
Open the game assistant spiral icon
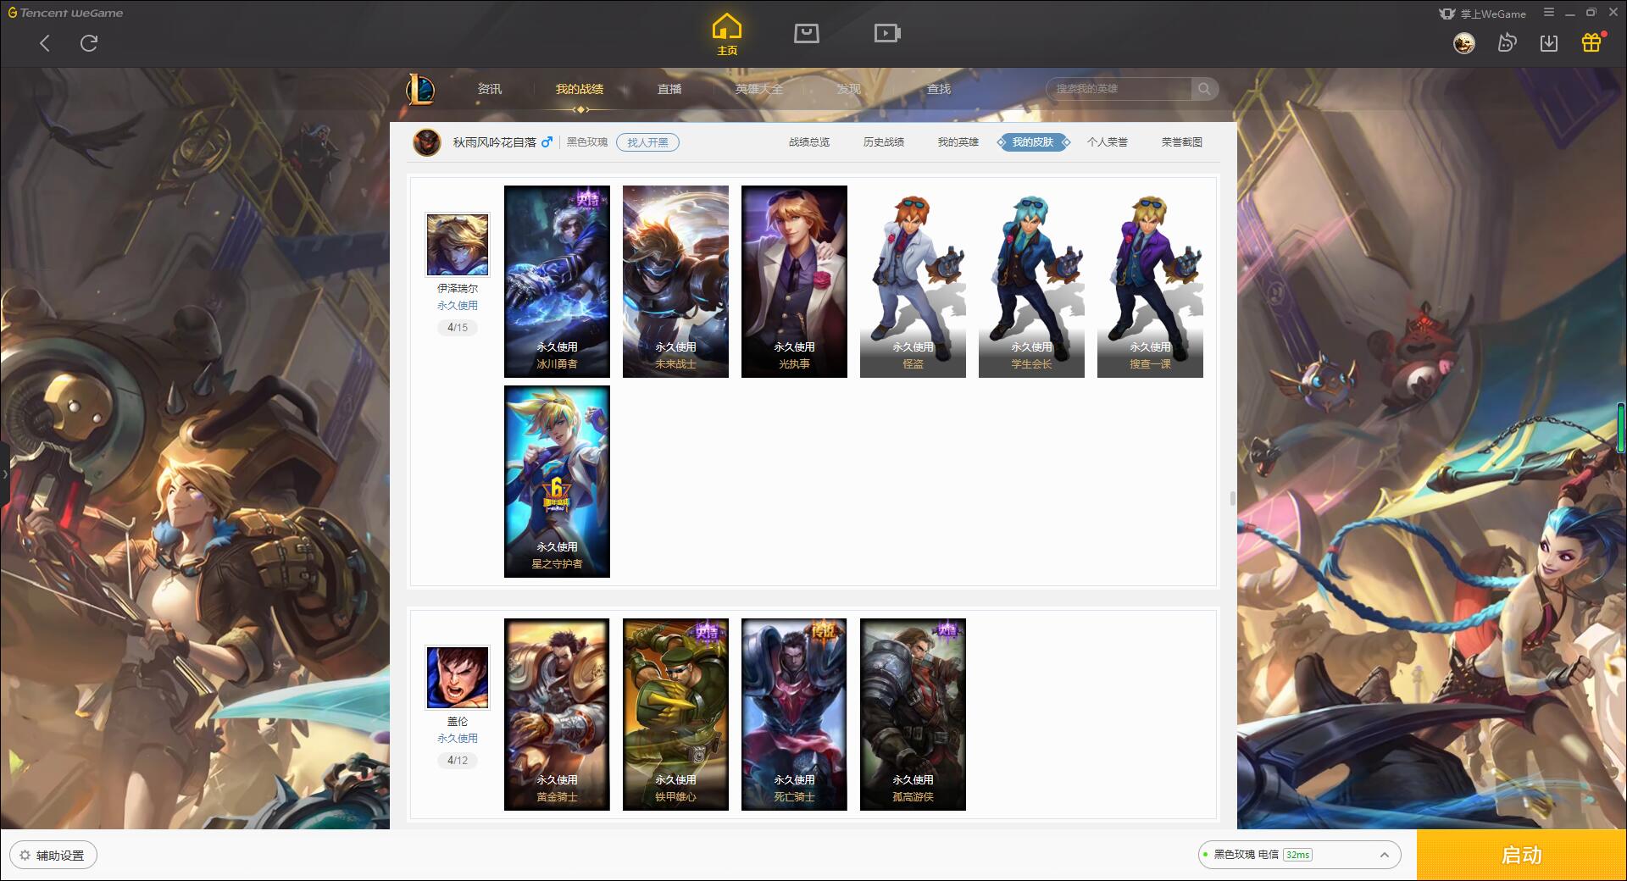pyautogui.click(x=1507, y=43)
